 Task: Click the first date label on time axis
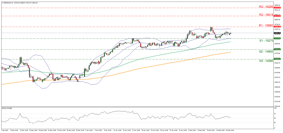[5, 131]
